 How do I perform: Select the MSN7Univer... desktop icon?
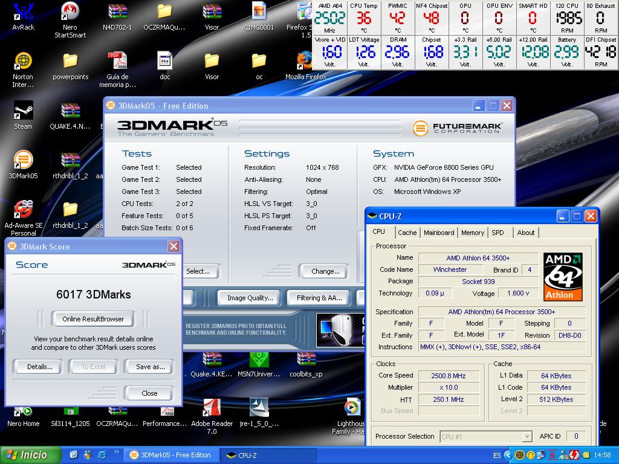[x=259, y=365]
